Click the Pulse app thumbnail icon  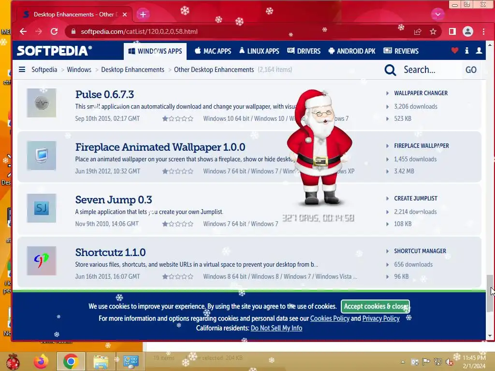[x=42, y=103]
